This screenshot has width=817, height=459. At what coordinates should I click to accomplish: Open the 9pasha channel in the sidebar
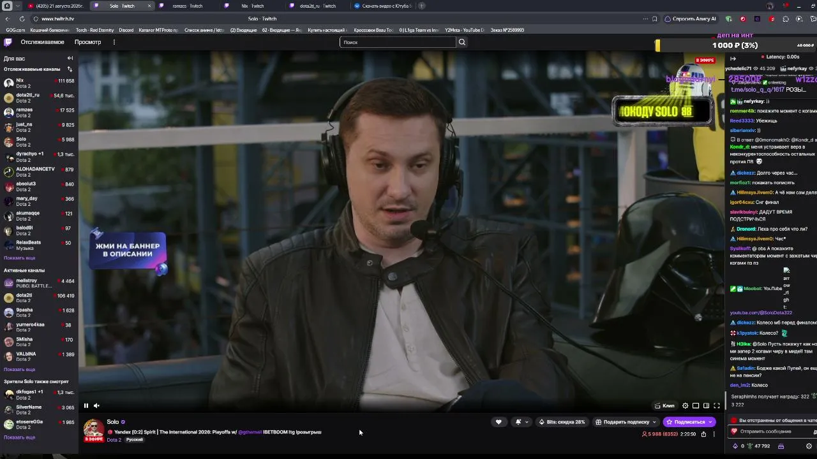tap(39, 312)
